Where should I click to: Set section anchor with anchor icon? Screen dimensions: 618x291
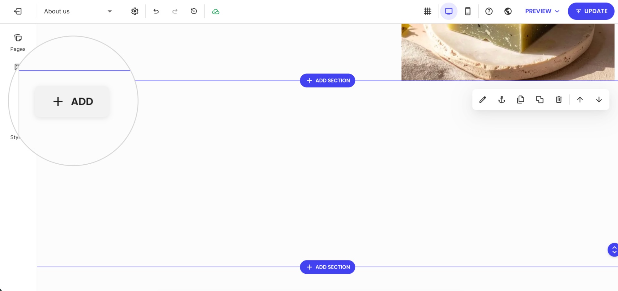point(502,100)
